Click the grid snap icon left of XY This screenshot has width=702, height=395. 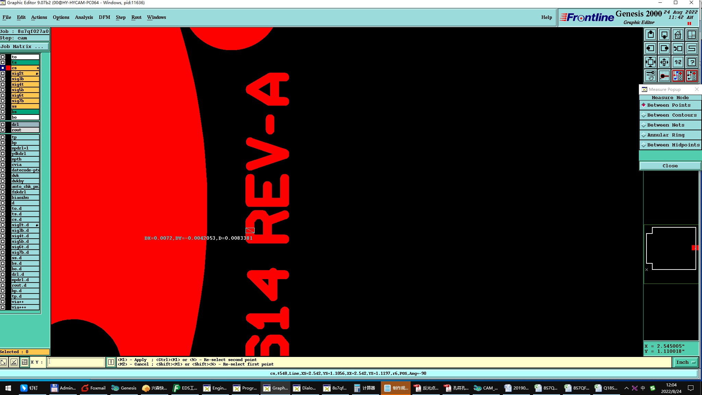(25, 362)
